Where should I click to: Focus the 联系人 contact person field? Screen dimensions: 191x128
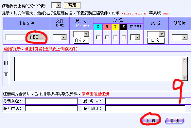[145, 101]
